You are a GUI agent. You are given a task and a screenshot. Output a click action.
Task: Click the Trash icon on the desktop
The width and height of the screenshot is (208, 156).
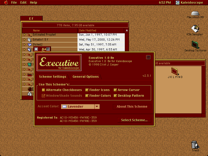click(x=195, y=145)
